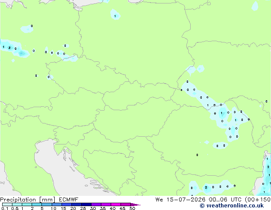Click the '15' legend scale label
271x210 pixels.
click(63, 208)
